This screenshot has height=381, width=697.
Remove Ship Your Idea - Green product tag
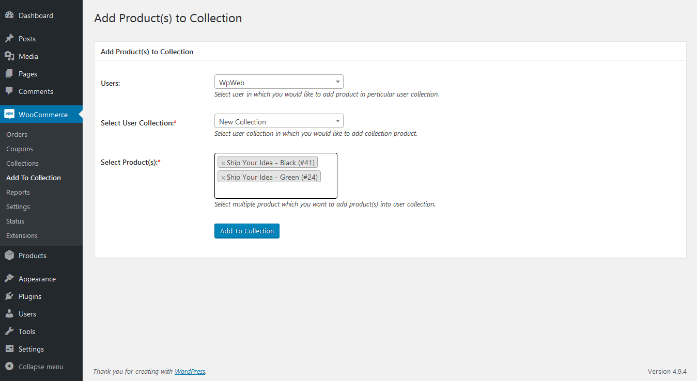point(223,178)
